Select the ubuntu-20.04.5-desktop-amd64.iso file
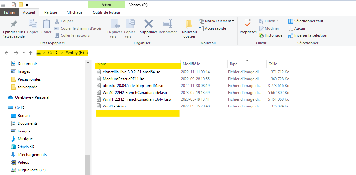The height and width of the screenshot is (175, 356). pos(132,86)
